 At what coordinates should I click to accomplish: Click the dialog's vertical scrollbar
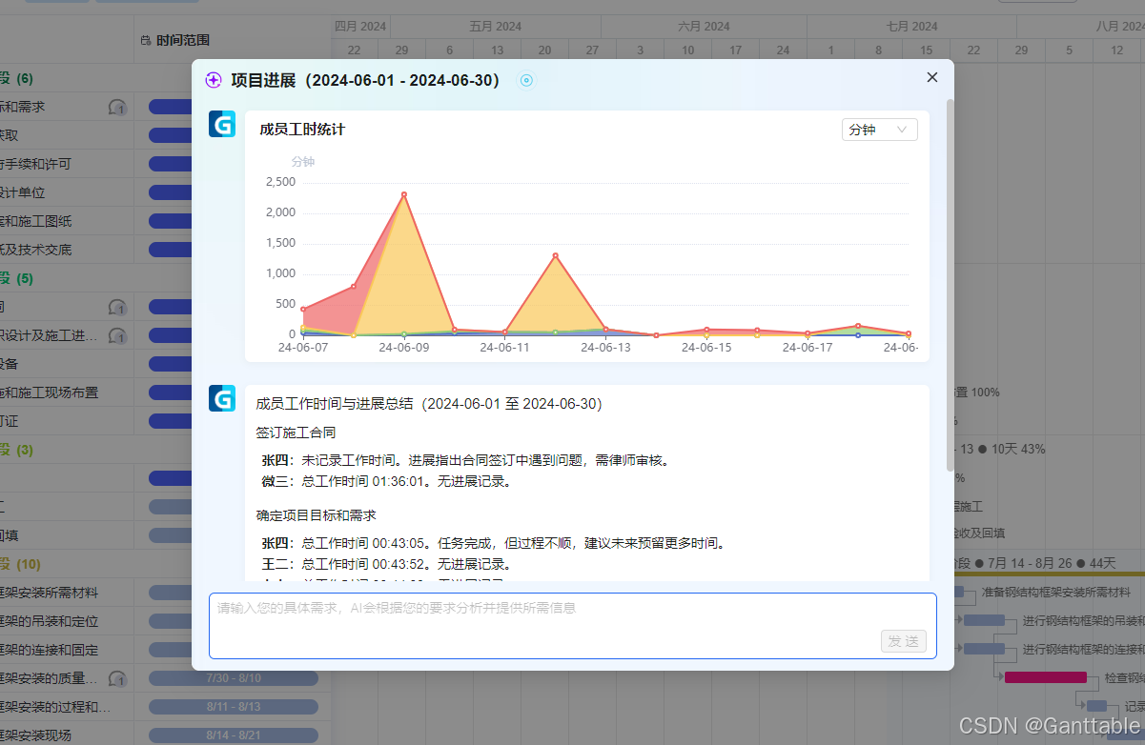coord(949,286)
